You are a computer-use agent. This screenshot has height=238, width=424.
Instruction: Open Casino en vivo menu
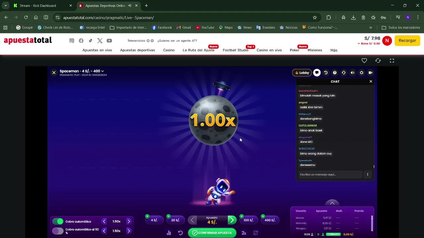point(269,50)
